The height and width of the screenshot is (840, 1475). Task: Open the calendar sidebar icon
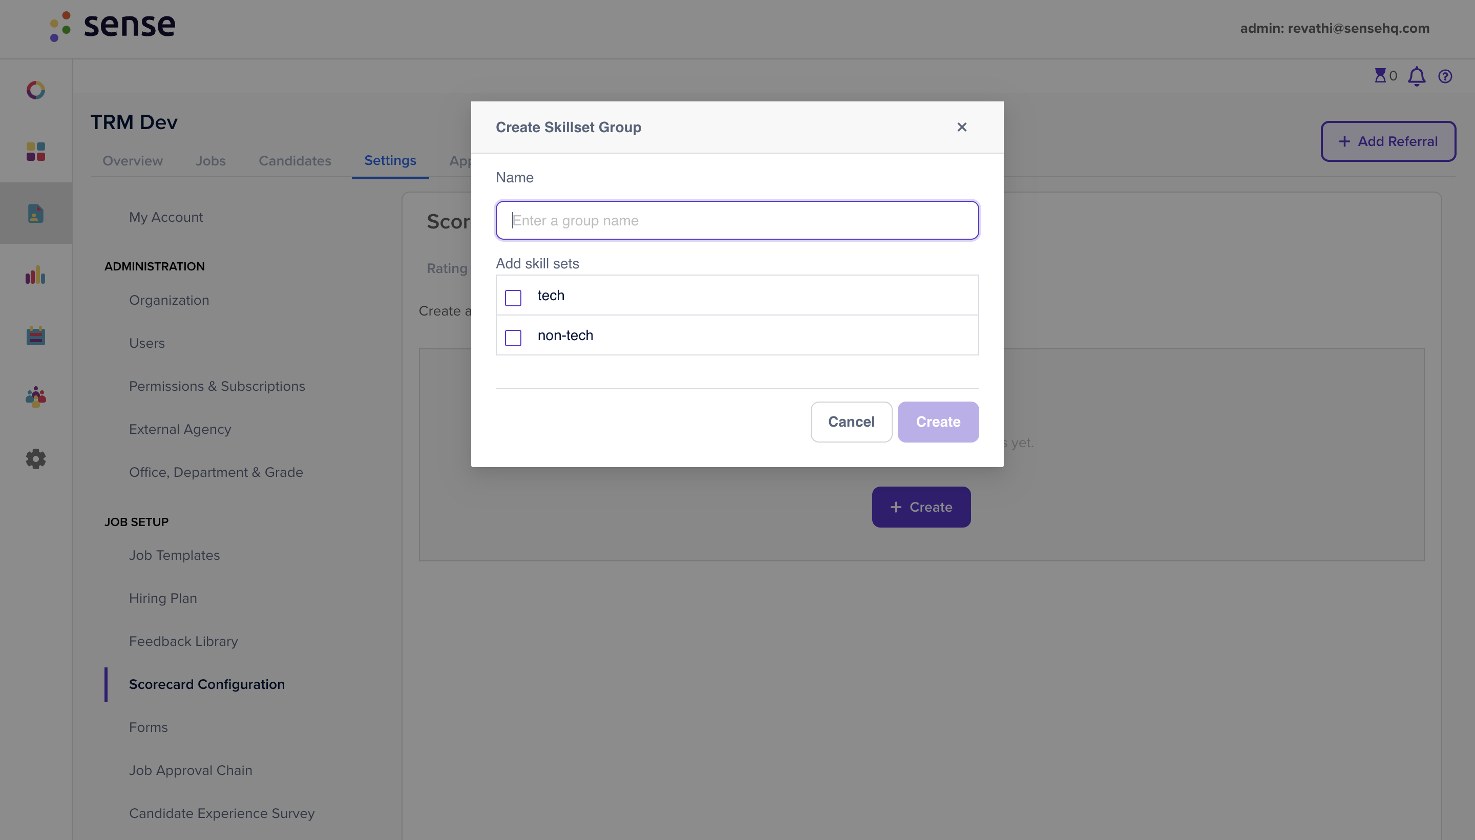(x=36, y=336)
